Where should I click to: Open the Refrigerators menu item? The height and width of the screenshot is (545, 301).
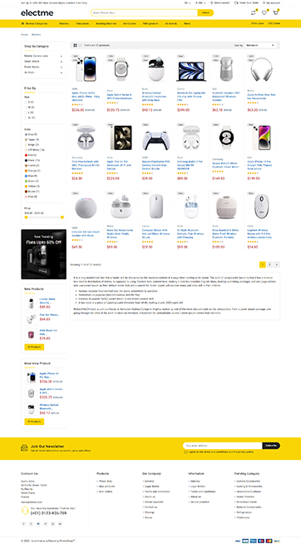[150, 23]
